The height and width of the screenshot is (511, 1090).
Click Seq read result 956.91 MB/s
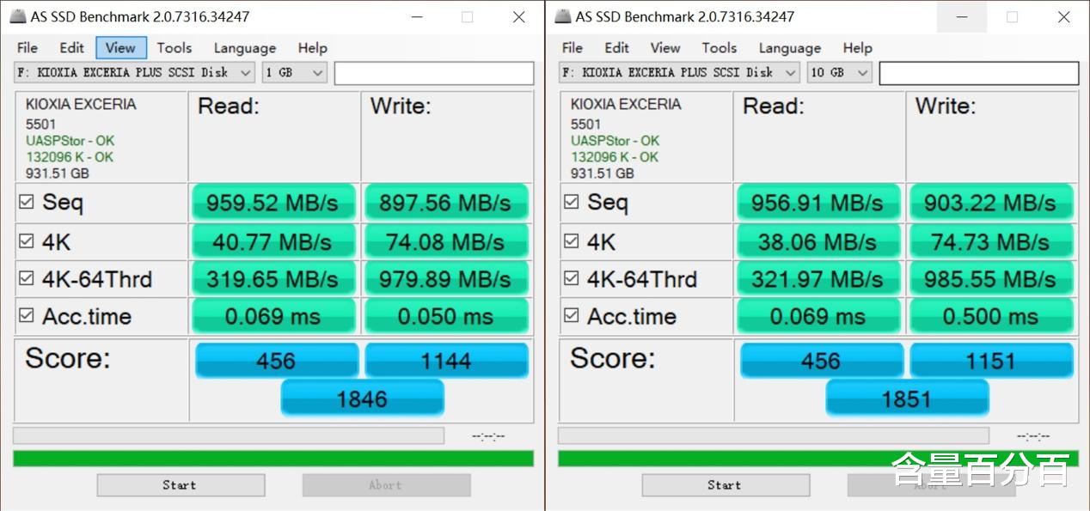(818, 203)
